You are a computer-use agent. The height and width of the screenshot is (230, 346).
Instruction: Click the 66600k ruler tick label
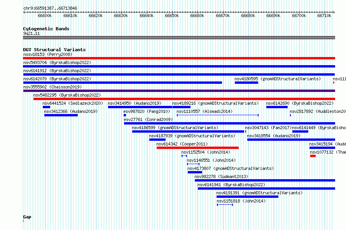[45, 16]
